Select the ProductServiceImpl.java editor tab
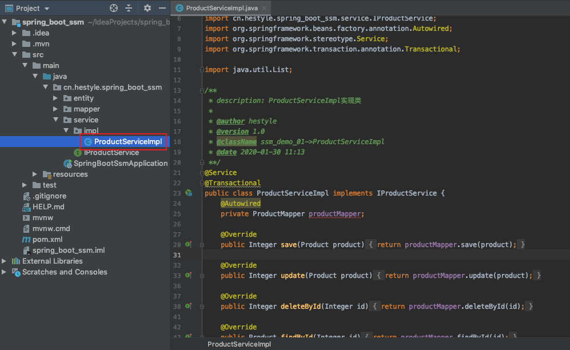 (x=222, y=8)
